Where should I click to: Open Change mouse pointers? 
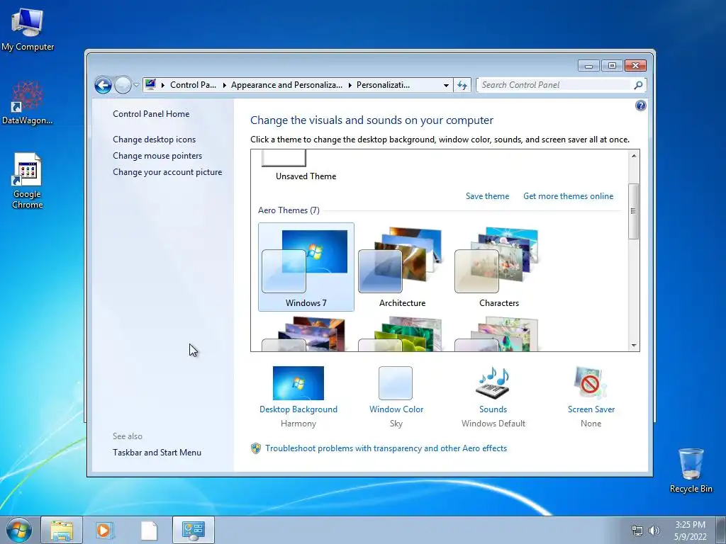tap(157, 156)
